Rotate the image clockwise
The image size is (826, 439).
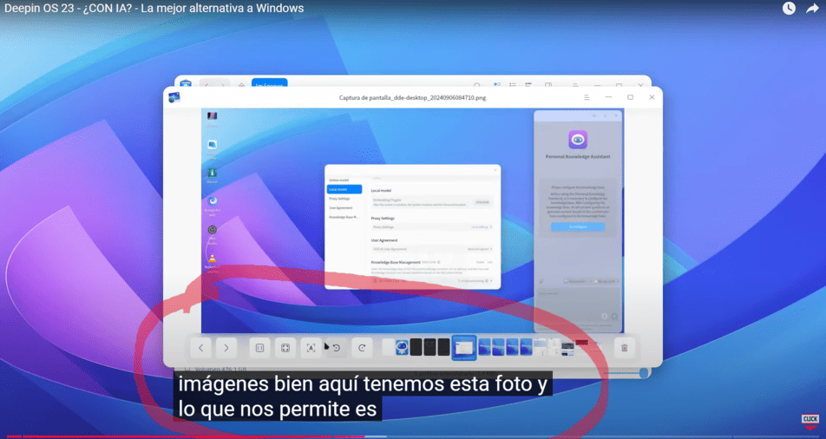tap(362, 348)
